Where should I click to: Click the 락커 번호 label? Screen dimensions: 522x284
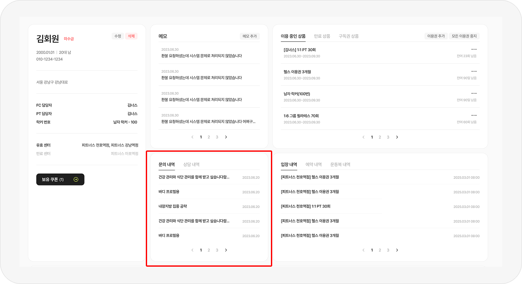click(43, 122)
